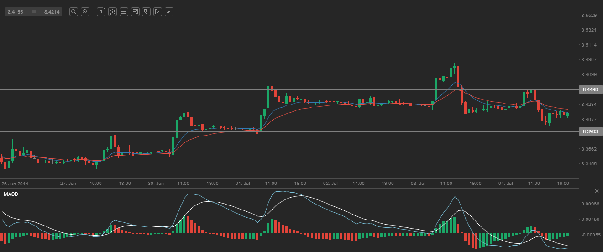This screenshot has width=603, height=252.
Task: Open the candlestick chart type selector
Action: 112,12
